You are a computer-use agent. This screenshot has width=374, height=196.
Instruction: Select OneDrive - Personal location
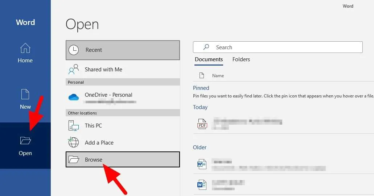click(123, 97)
